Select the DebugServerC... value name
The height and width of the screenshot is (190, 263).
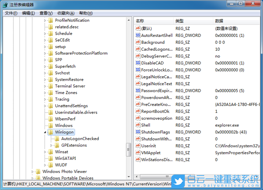(156, 56)
